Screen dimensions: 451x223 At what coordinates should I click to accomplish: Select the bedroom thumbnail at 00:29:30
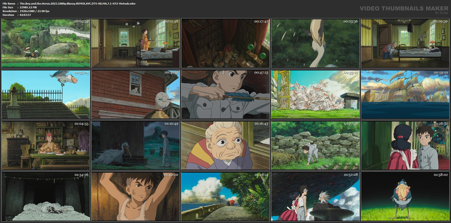click(x=405, y=43)
